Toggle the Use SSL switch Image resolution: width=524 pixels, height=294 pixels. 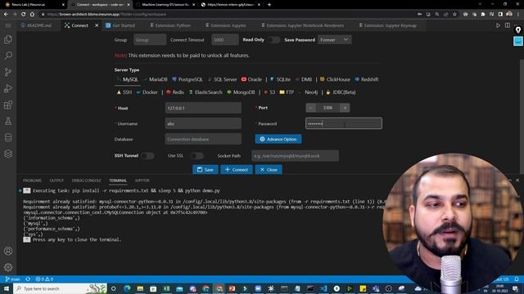point(196,156)
